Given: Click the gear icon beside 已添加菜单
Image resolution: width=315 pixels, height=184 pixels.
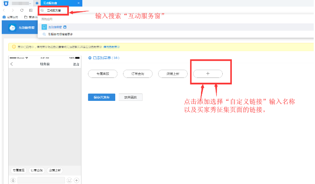Looking at the screenshot, I should (x=90, y=58).
